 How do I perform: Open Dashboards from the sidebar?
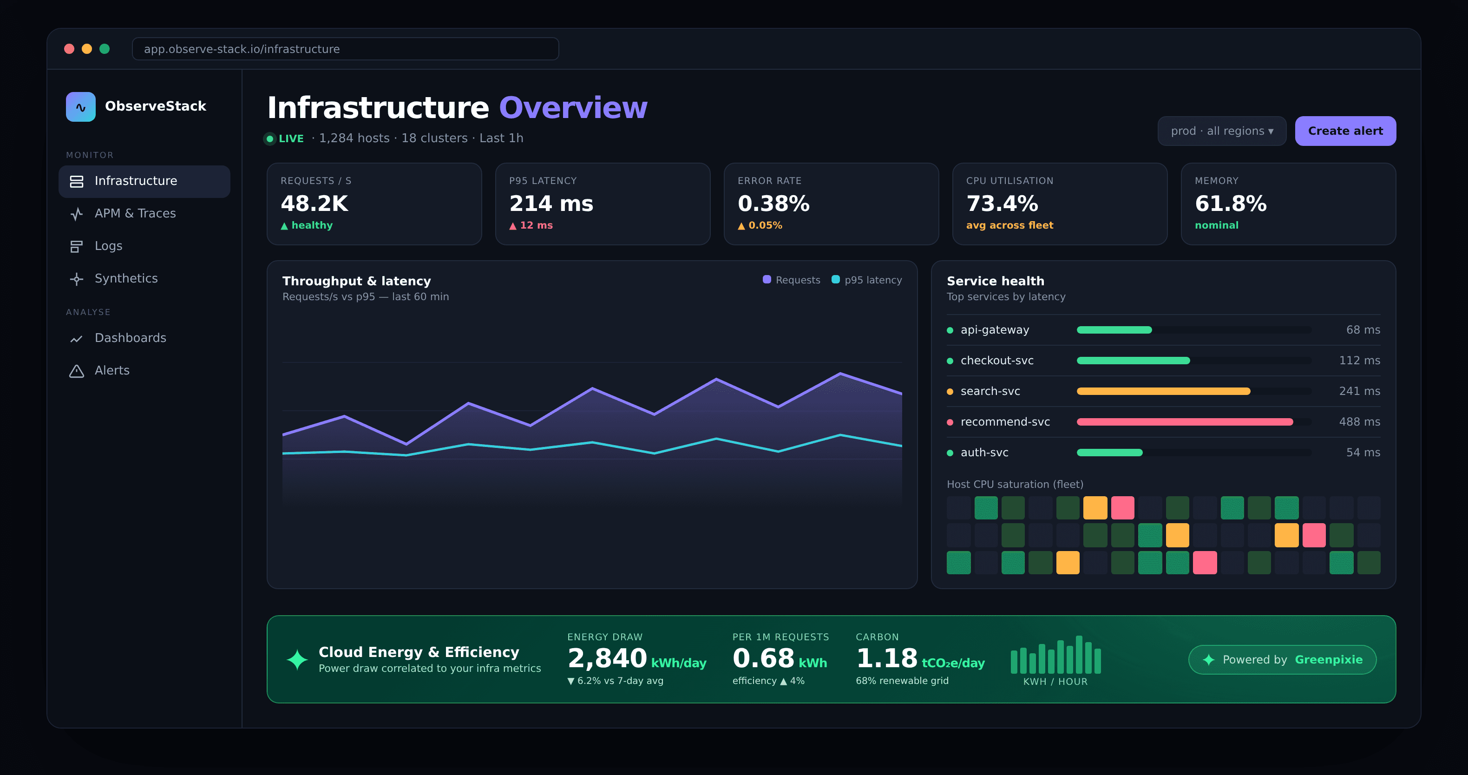pos(144,339)
